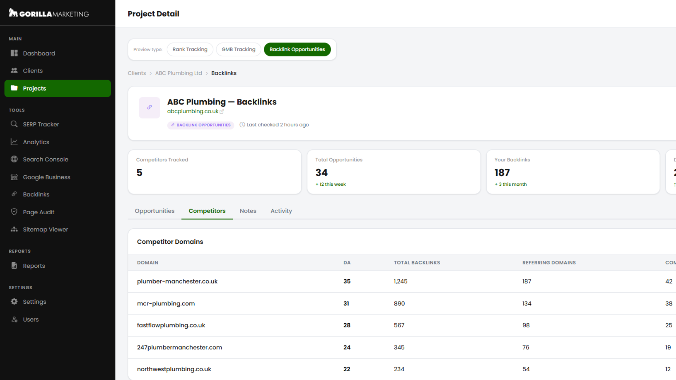
Task: Switch preview type to Rank Tracking
Action: pos(190,49)
